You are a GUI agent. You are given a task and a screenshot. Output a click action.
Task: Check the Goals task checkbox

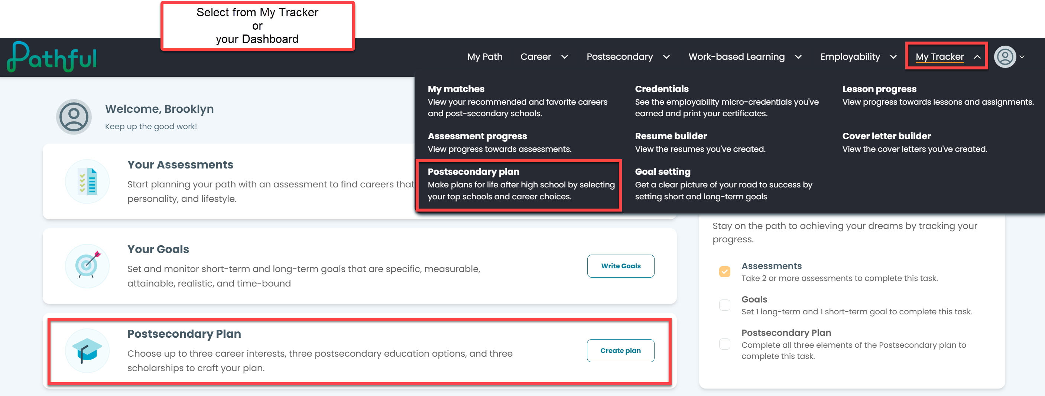724,305
